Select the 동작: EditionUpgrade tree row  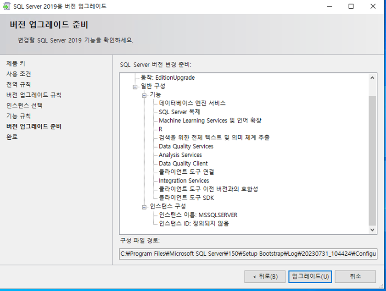168,77
